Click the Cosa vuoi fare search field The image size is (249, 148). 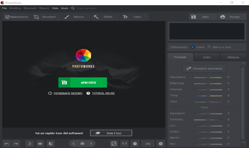point(86,8)
